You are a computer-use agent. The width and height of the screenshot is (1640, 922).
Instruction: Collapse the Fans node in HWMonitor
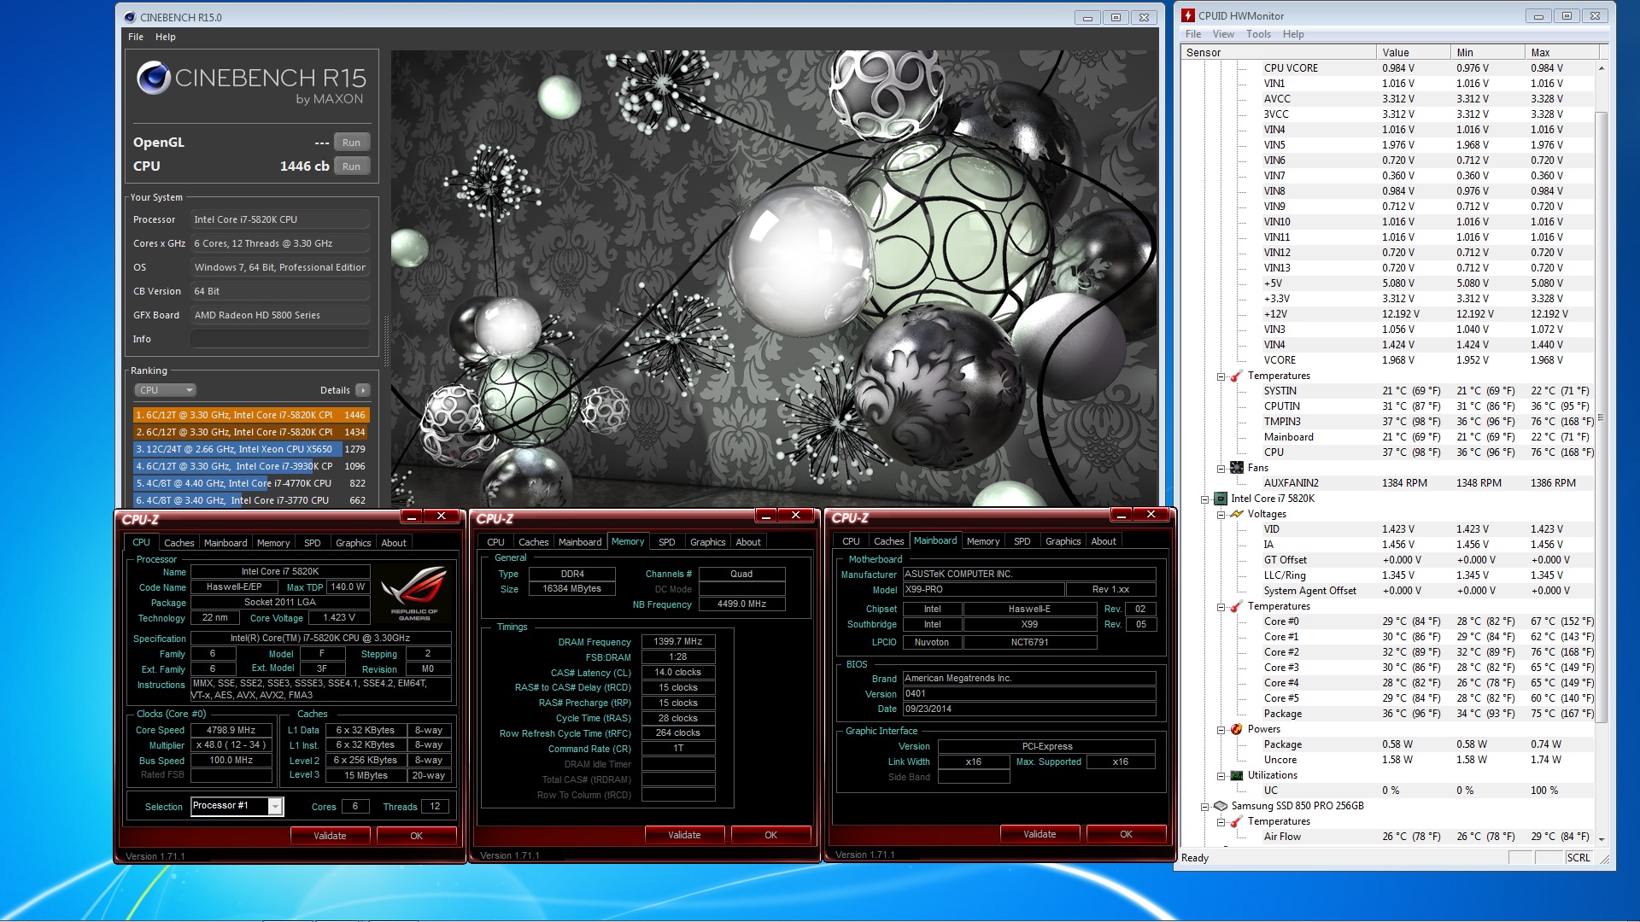[1221, 469]
